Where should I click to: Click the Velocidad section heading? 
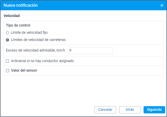12,16
